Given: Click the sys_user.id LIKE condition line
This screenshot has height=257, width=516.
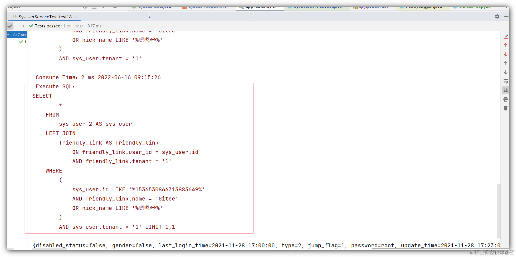Looking at the screenshot, I should tap(138, 190).
